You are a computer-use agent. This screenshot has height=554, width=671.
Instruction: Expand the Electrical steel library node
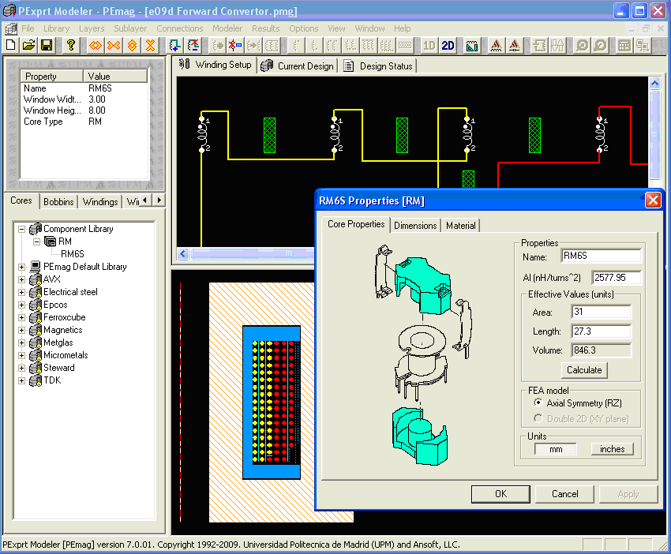[21, 292]
